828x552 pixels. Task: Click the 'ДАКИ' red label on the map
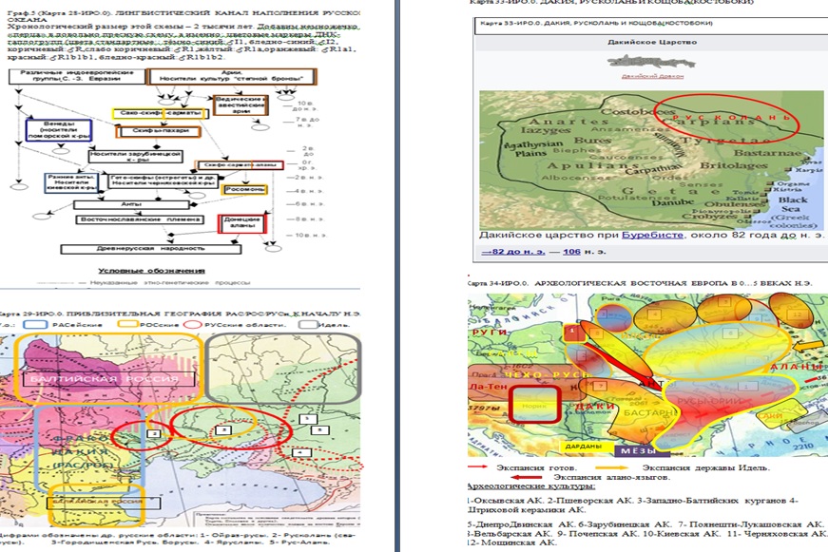[595, 407]
